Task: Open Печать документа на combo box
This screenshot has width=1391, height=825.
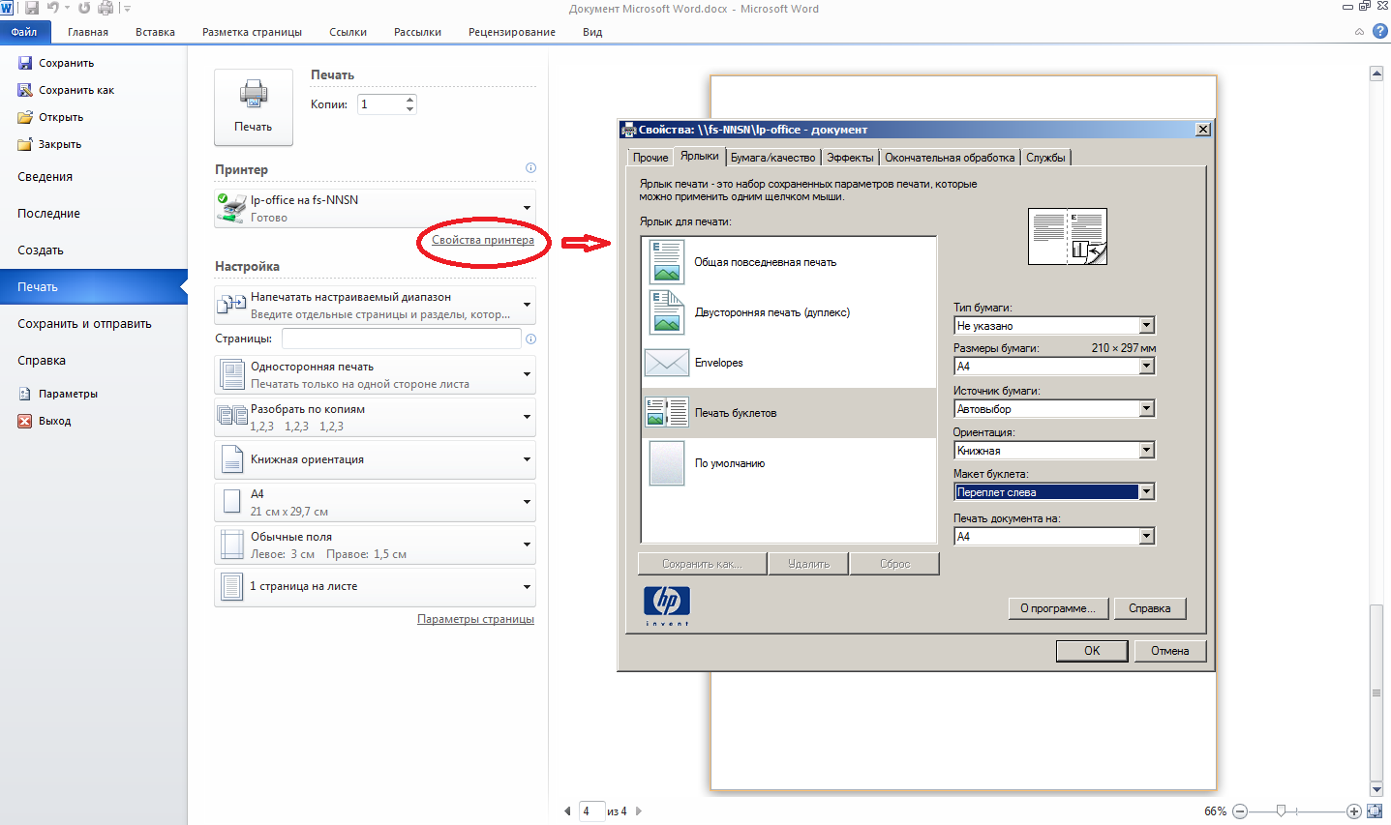Action: 1054,537
